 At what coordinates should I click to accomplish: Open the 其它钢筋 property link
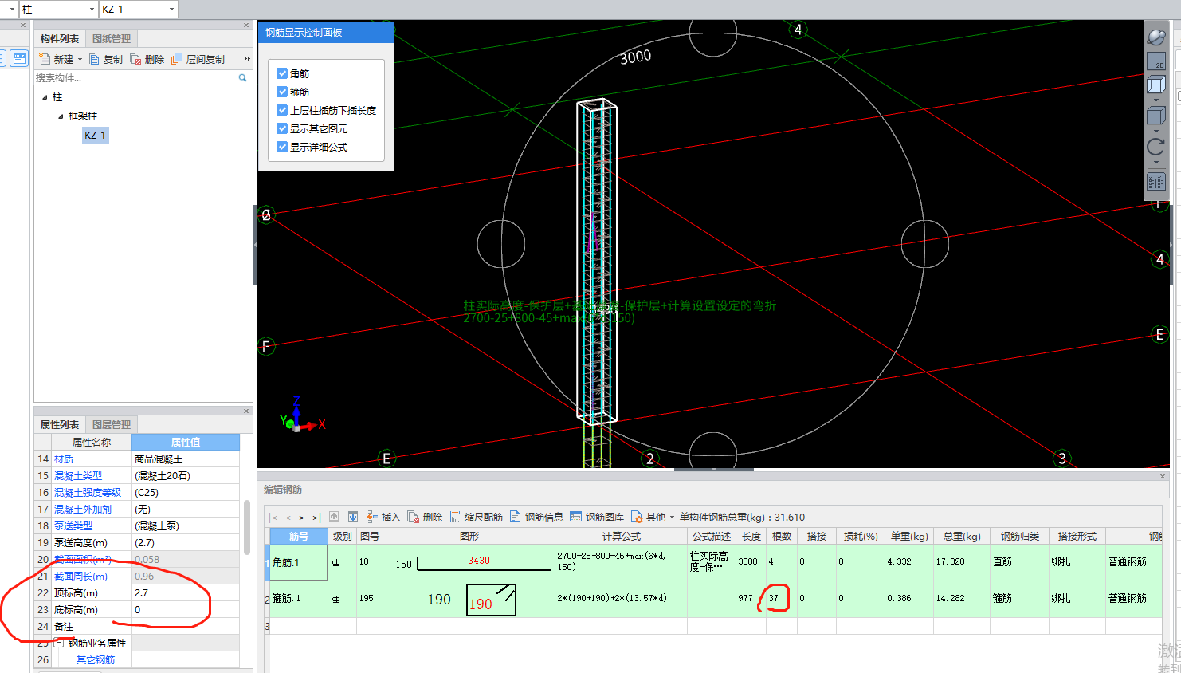(96, 660)
